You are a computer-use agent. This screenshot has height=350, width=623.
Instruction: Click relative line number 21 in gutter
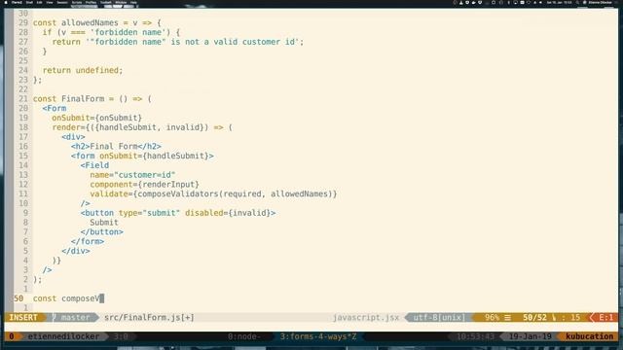tap(23, 99)
